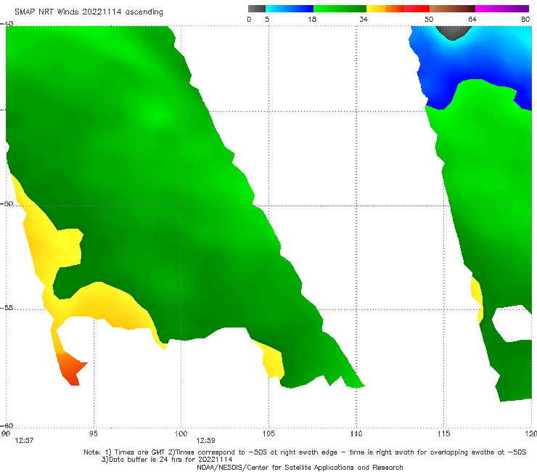The height and width of the screenshot is (472, 537).
Task: Click the NOAA/NESDIS Center credit line
Action: [x=300, y=468]
